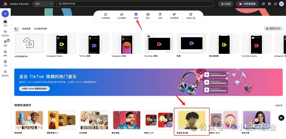Screen dimensions: 286x139
Task: Open 品牌 brands in sidebar
Action: point(5,43)
